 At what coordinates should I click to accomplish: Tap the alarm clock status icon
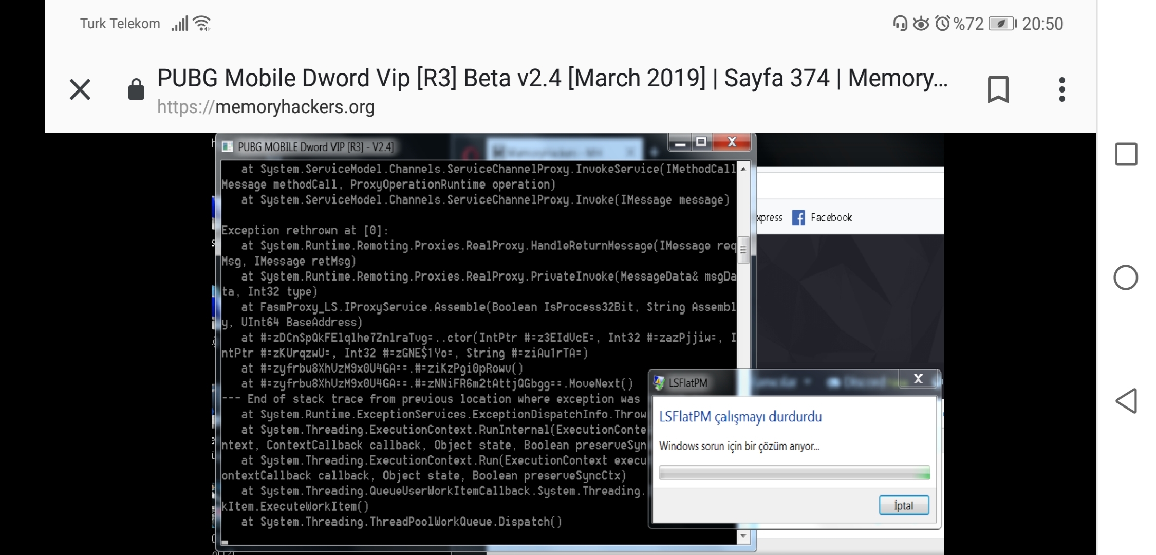tap(942, 24)
